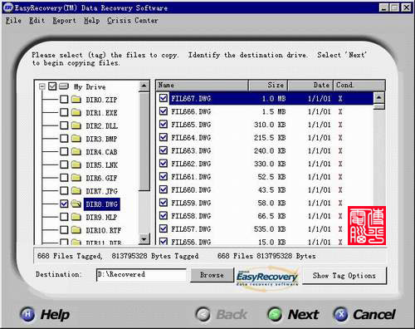Image resolution: width=415 pixels, height=329 pixels.
Task: Tag the DIR0.ZIP folder checkbox
Action: (x=64, y=99)
